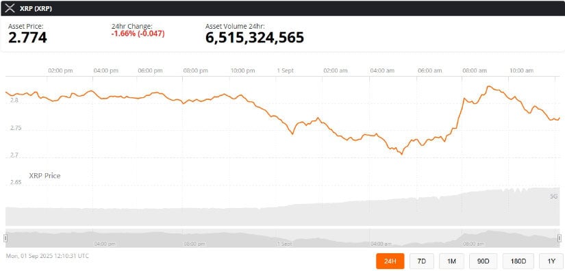565x271 pixels.
Task: Show the 1Y price history
Action: coord(550,261)
